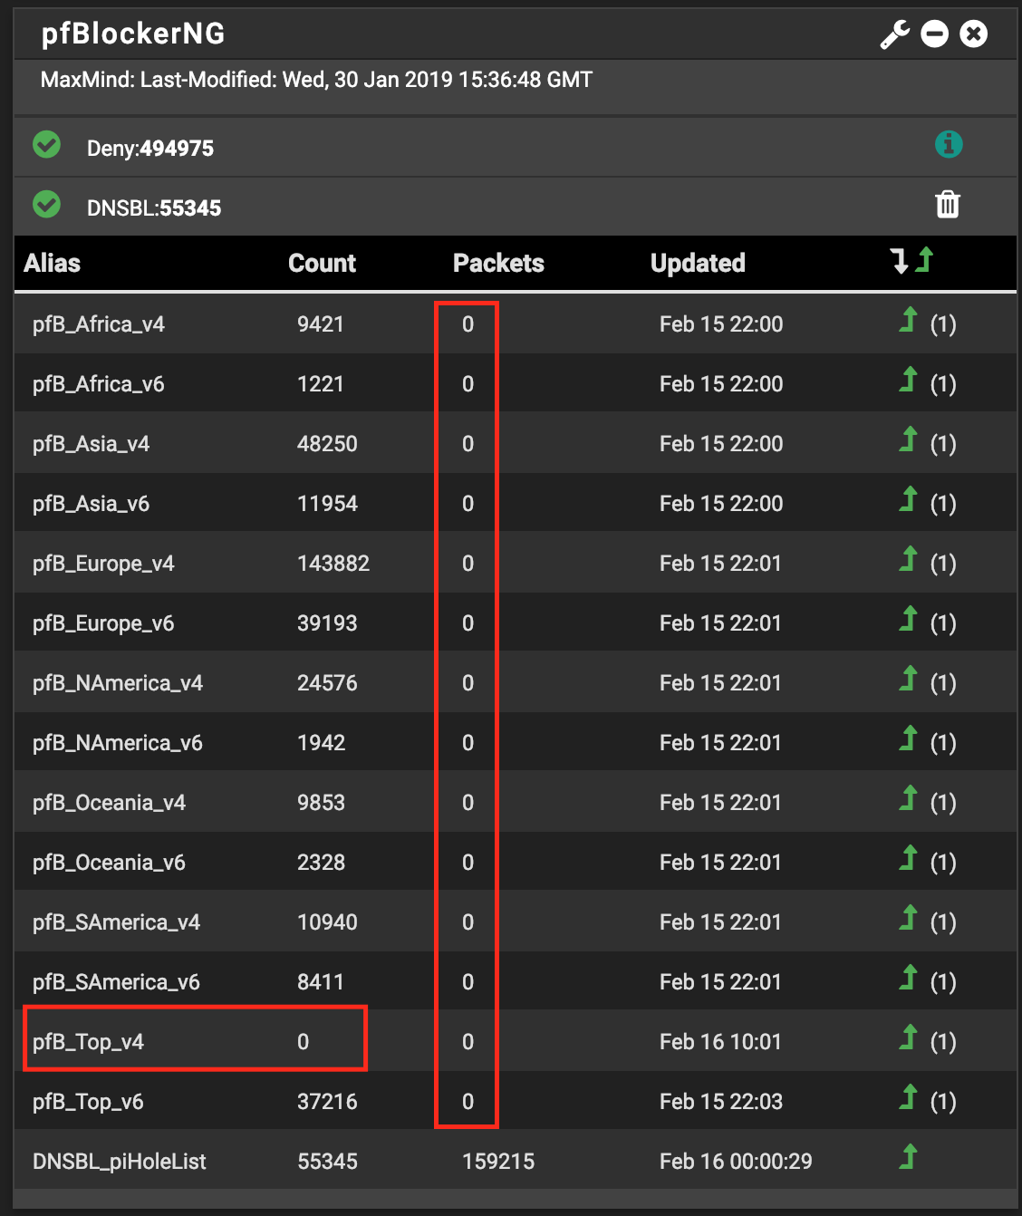1022x1216 pixels.
Task: Click the Count column header
Action: point(322,264)
